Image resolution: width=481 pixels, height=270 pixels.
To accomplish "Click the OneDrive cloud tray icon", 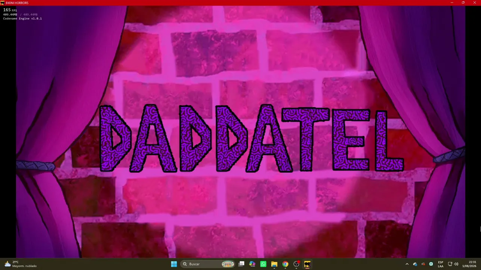I will [x=415, y=264].
